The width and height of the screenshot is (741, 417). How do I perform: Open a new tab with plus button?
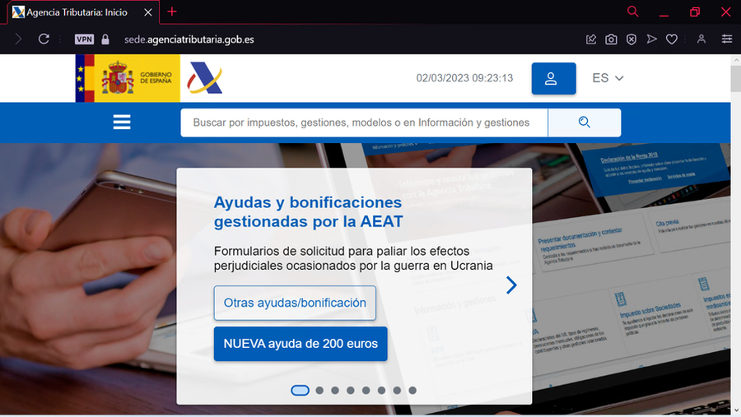172,12
